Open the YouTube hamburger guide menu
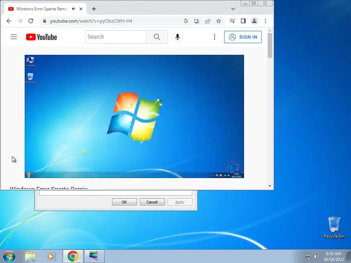 [x=14, y=37]
